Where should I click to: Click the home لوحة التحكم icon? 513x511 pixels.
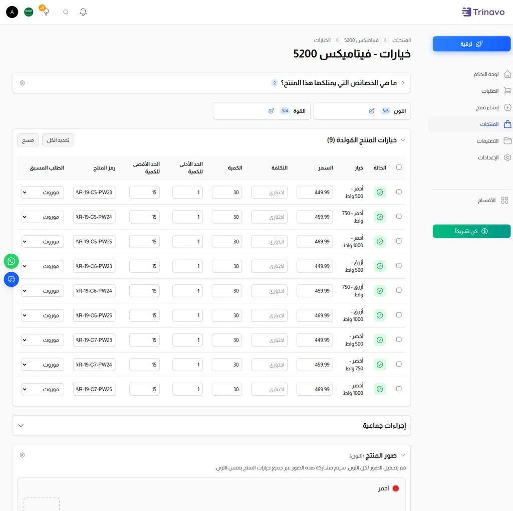tap(507, 74)
